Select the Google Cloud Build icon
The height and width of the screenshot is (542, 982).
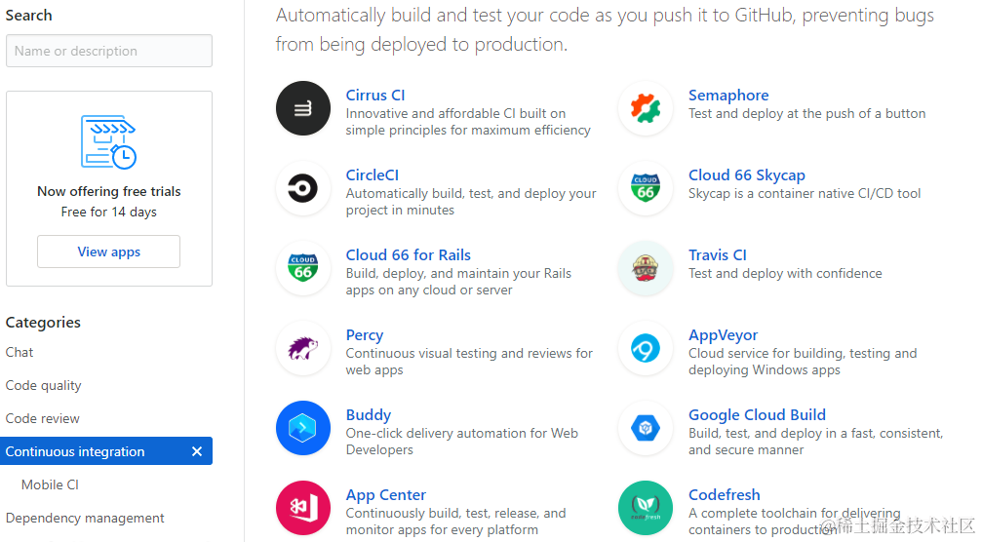pos(646,428)
